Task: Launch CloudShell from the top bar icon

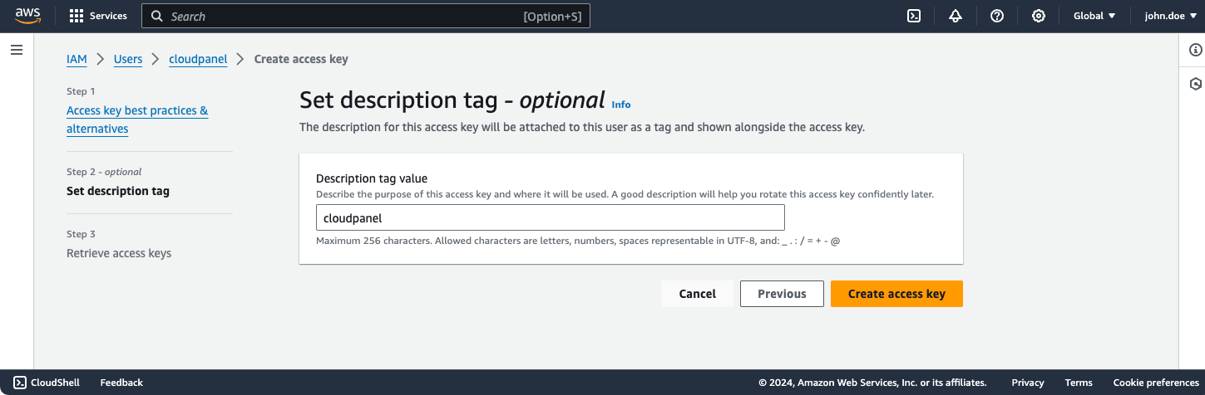Action: coord(913,16)
